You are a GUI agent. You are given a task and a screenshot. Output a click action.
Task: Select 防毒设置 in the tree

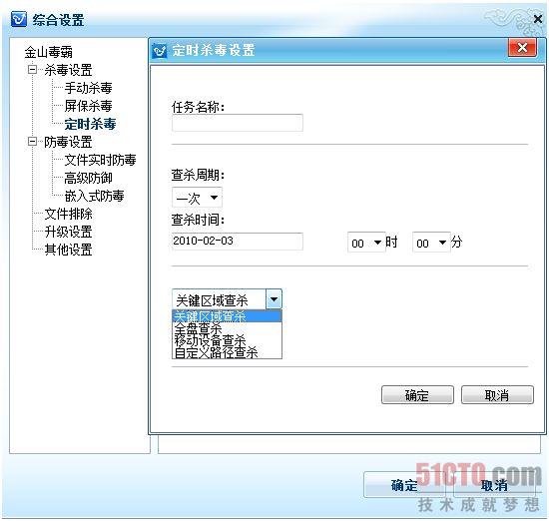pyautogui.click(x=68, y=142)
